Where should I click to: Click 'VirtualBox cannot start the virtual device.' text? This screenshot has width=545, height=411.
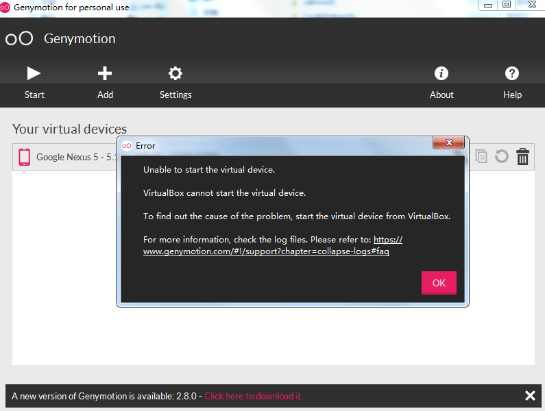(x=225, y=192)
